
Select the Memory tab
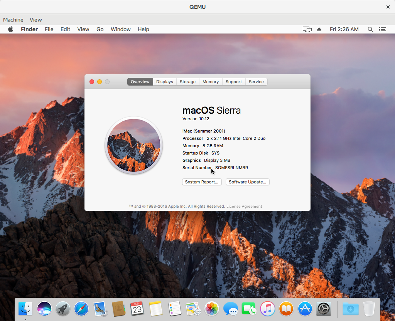211,82
